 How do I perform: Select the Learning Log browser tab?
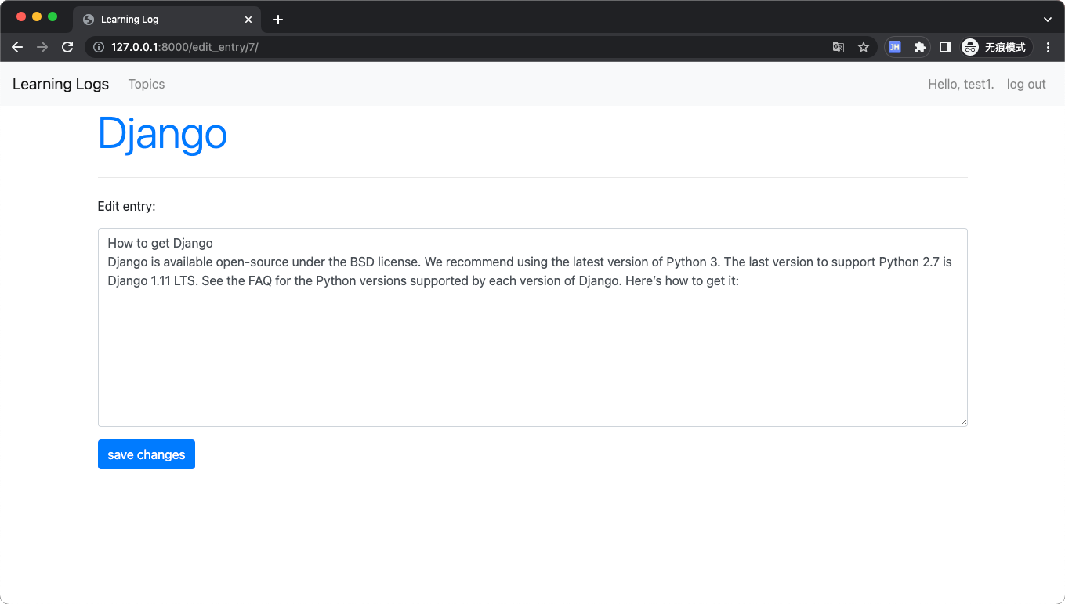[x=167, y=20]
